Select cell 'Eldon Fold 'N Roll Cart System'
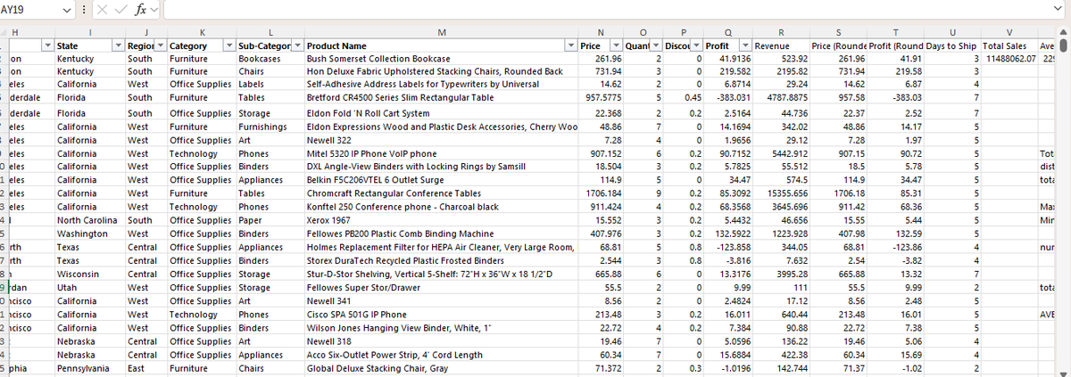 click(x=441, y=113)
